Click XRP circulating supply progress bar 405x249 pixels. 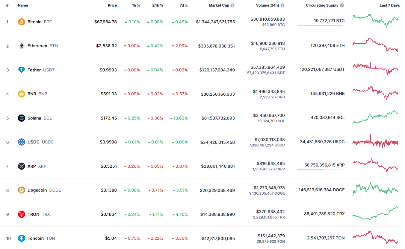pos(321,170)
